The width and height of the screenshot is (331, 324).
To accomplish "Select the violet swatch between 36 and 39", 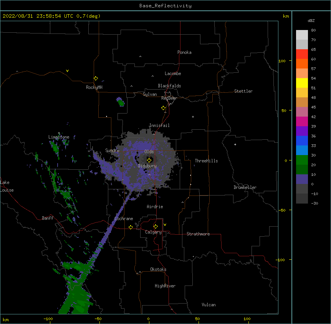I will point(302,131).
